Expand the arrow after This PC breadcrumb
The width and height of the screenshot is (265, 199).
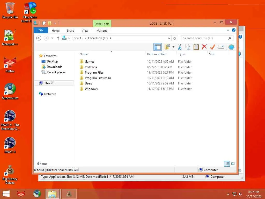(85, 38)
